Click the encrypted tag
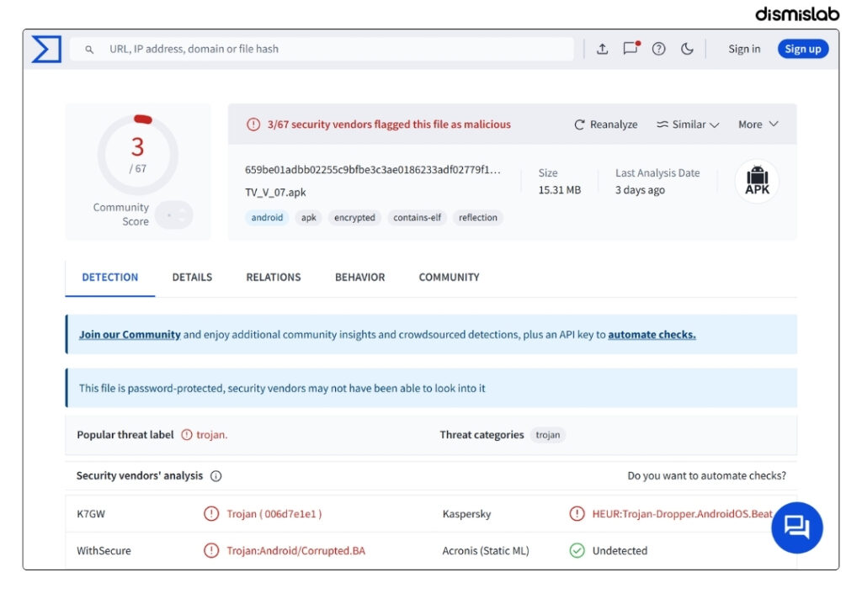The height and width of the screenshot is (599, 862). pos(354,218)
